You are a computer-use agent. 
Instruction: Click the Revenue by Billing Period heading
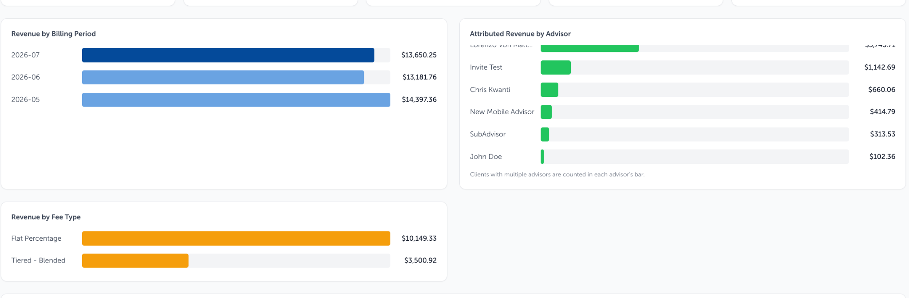(54, 34)
